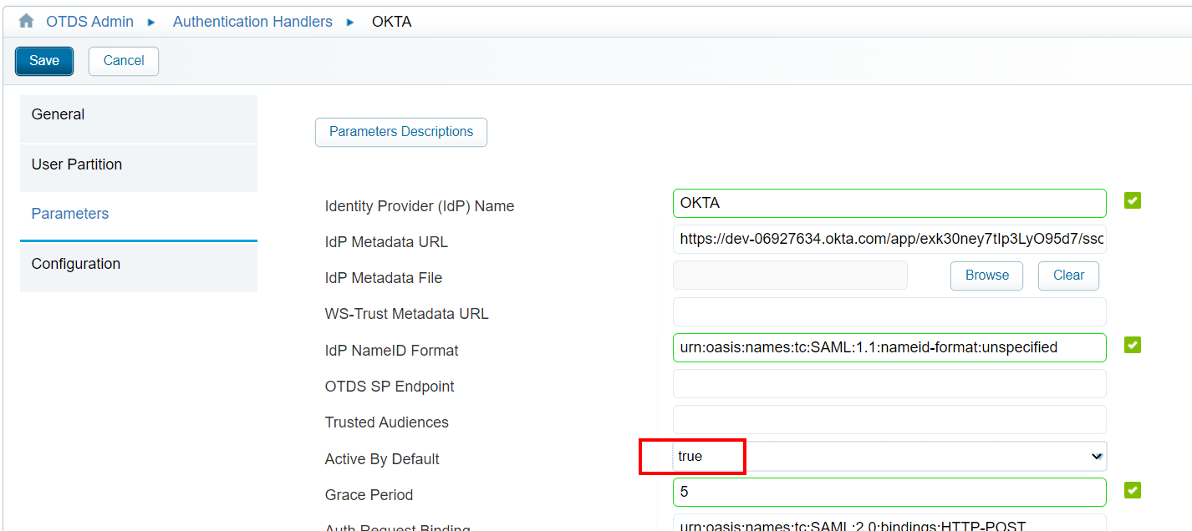Browse for an IdP metadata file
Viewport: 1192px width, 531px height.
pos(986,276)
